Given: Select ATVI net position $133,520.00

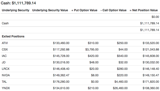Looking at the screenshot, I should [151, 43].
